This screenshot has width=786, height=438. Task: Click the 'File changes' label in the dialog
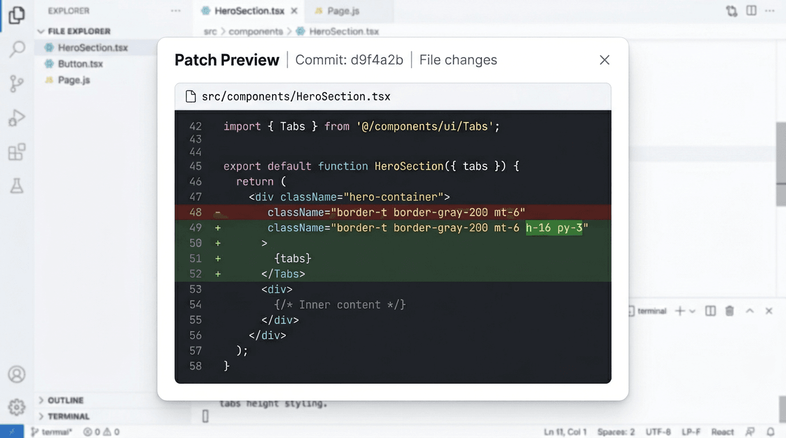(x=458, y=60)
